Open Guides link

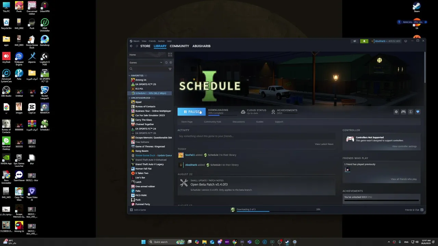click(260, 122)
